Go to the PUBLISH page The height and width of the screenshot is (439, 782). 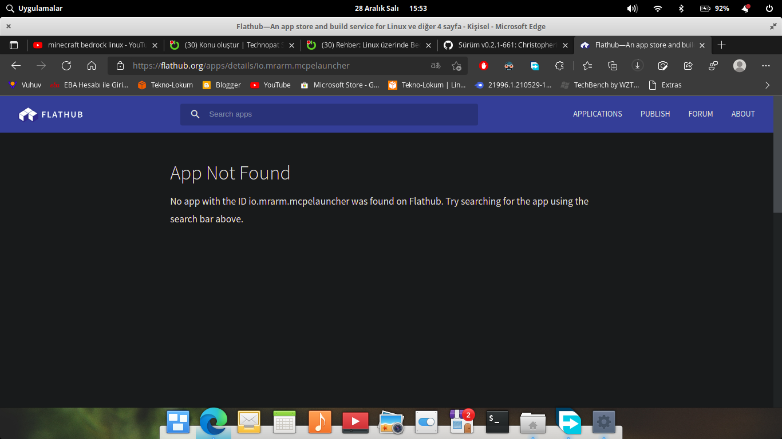click(655, 114)
